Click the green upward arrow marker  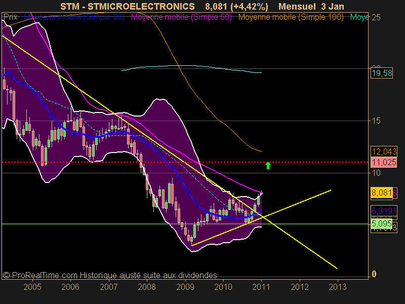[268, 166]
